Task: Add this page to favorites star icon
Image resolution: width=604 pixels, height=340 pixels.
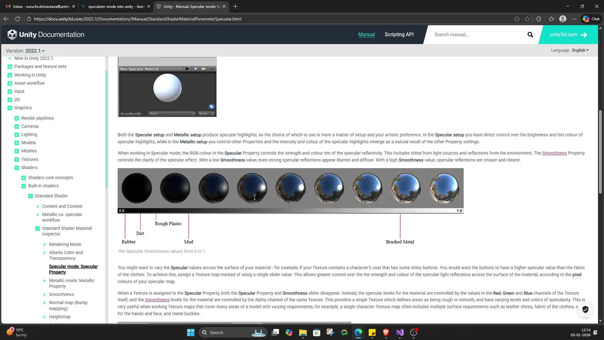Action: point(527,19)
